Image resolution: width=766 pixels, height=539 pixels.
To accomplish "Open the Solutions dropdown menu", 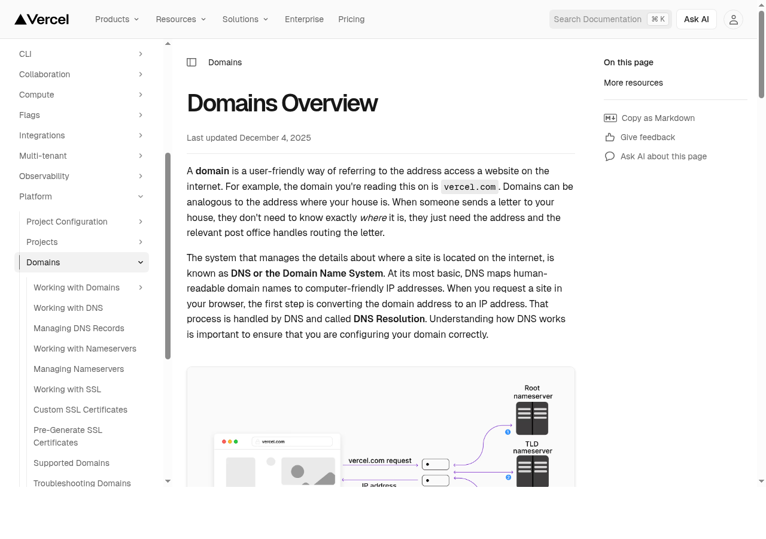I will (x=245, y=19).
